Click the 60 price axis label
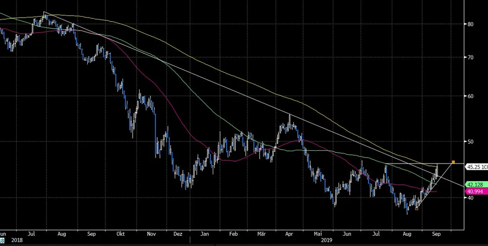The height and width of the screenshot is (246, 488). coord(470,96)
